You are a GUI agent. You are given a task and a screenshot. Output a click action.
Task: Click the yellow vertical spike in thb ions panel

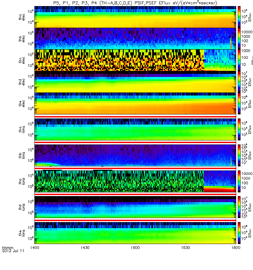[231, 161]
